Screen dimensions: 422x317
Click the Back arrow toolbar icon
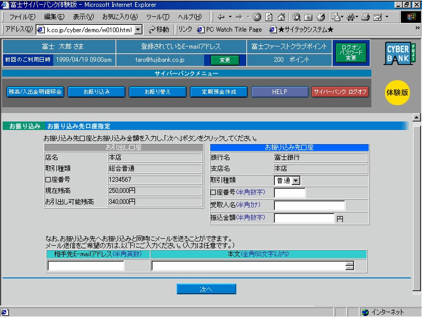coord(221,17)
